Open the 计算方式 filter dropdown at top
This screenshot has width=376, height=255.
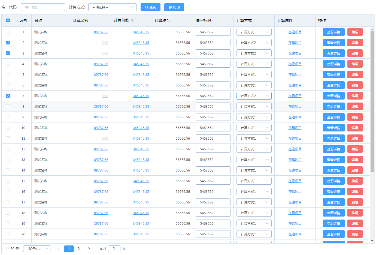click(113, 7)
